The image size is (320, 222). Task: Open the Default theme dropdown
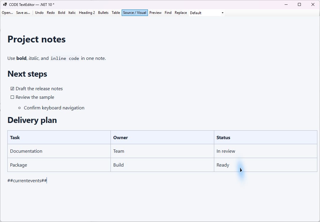tap(207, 13)
